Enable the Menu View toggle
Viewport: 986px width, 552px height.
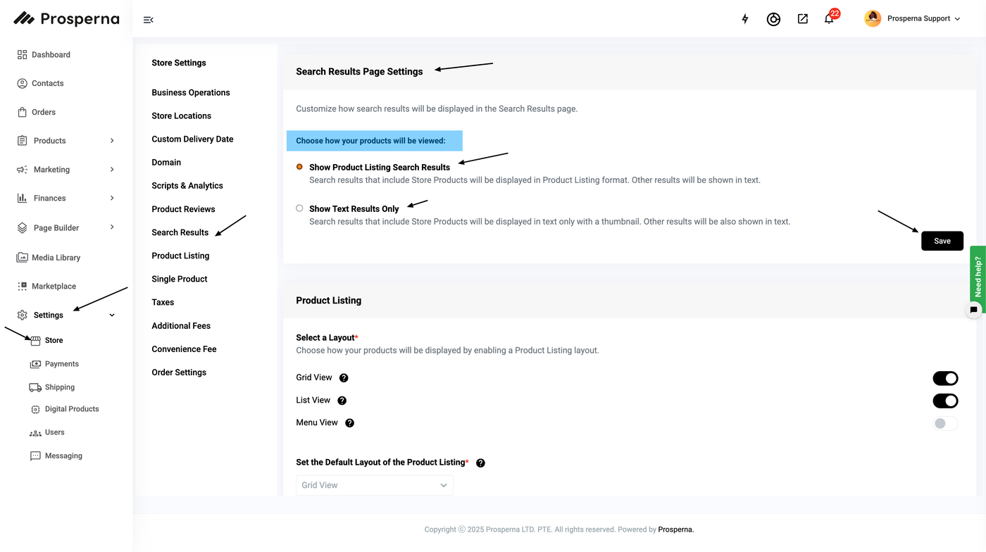coord(945,423)
